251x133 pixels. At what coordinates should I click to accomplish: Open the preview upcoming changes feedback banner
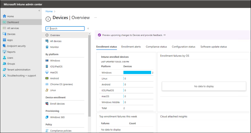(132, 35)
